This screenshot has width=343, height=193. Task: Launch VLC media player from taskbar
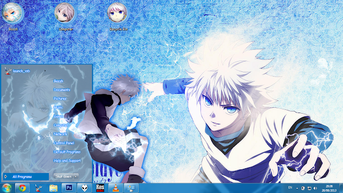point(116,188)
